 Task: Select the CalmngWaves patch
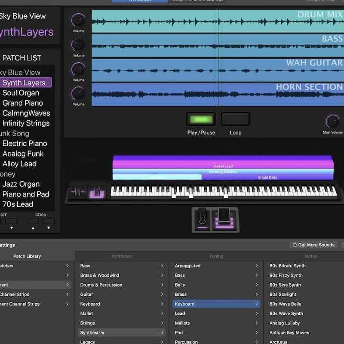[26, 113]
